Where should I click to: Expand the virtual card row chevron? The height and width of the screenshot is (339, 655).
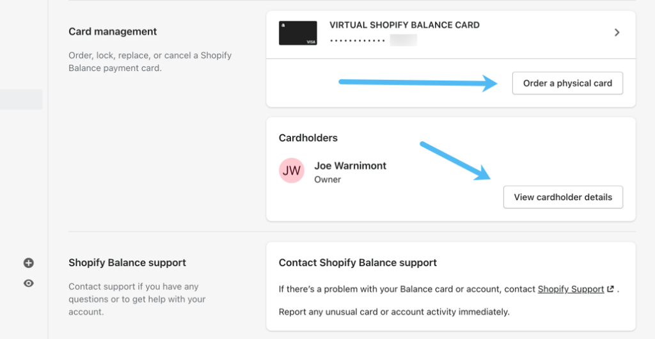(x=617, y=33)
